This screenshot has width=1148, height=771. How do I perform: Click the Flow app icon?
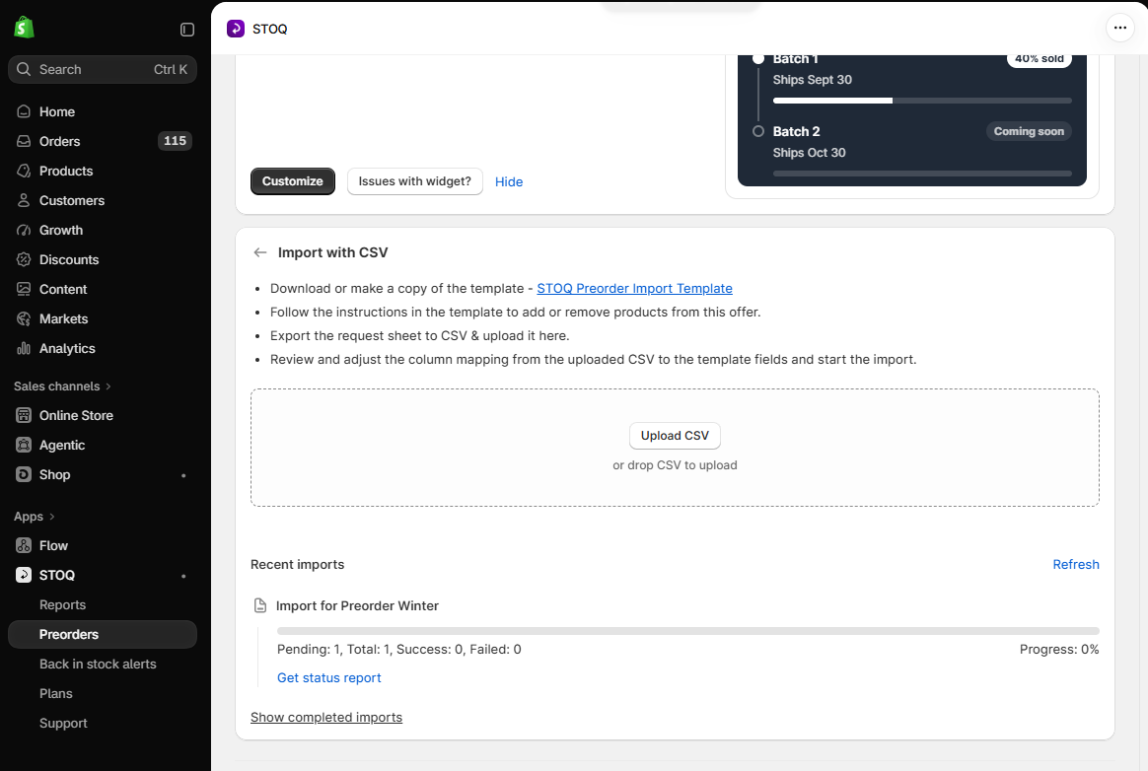[24, 545]
